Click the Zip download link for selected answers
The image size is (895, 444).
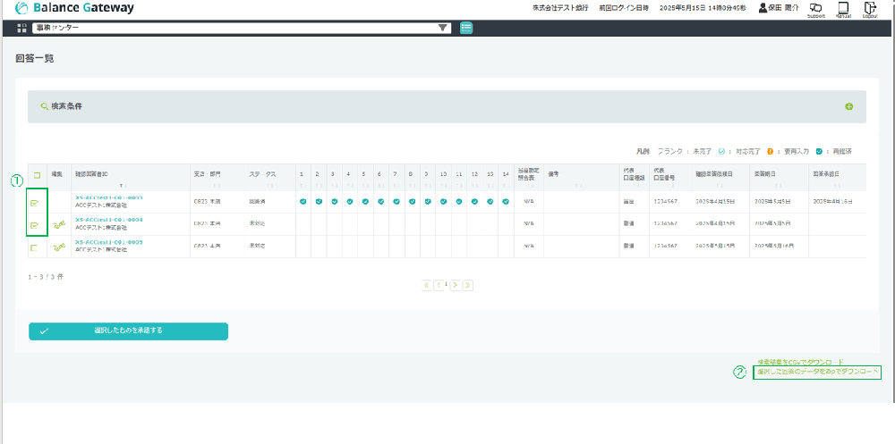click(817, 372)
